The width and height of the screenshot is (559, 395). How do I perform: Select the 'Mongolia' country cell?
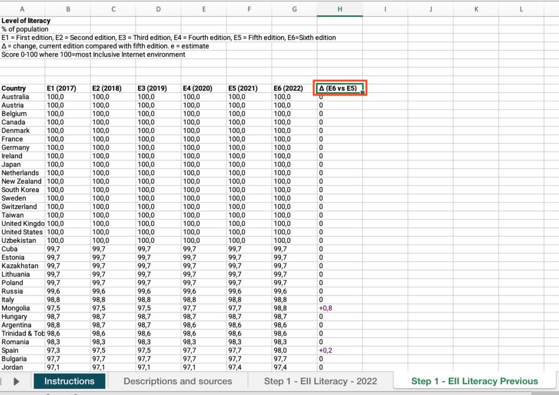[x=22, y=308]
